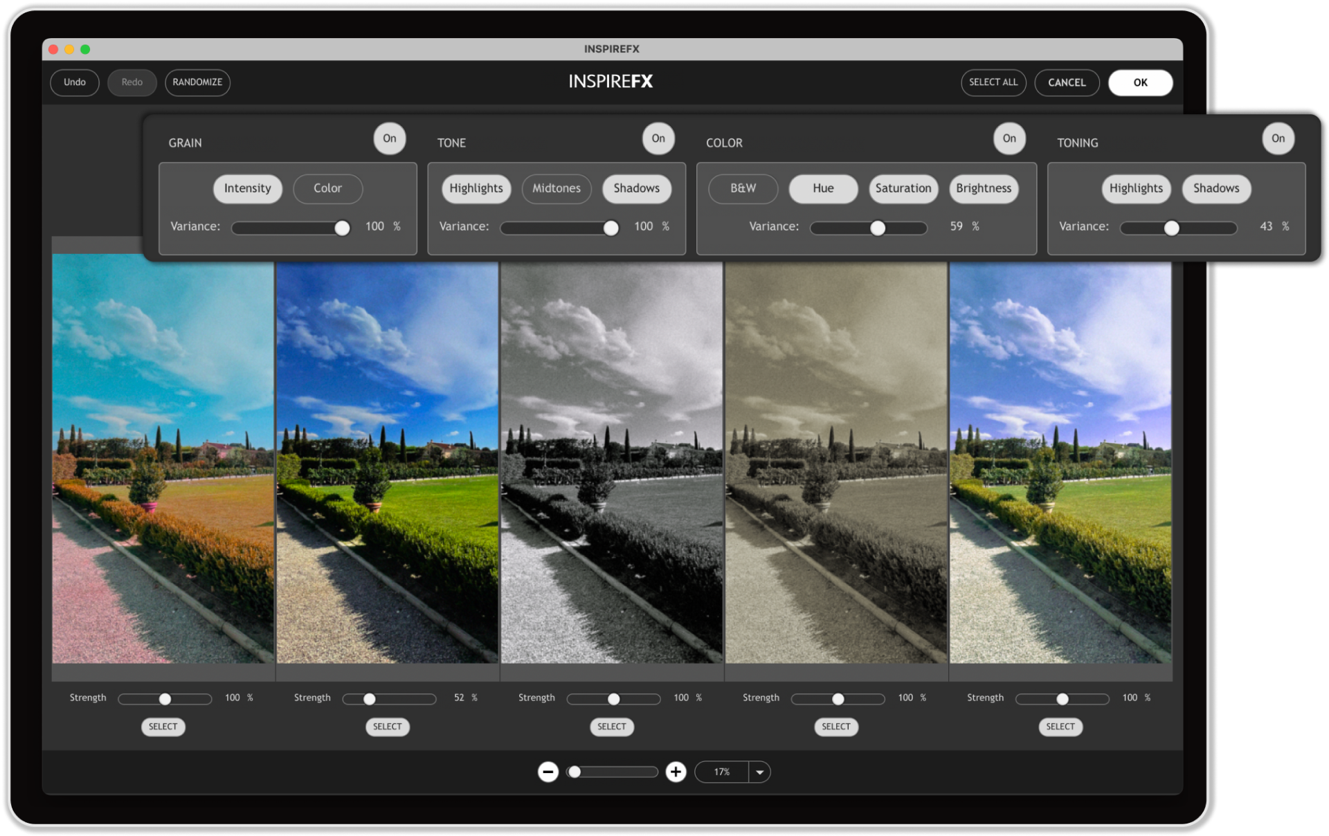The height and width of the screenshot is (836, 1329).
Task: Adjust the Toning Variance slider at 43%
Action: point(1179,228)
